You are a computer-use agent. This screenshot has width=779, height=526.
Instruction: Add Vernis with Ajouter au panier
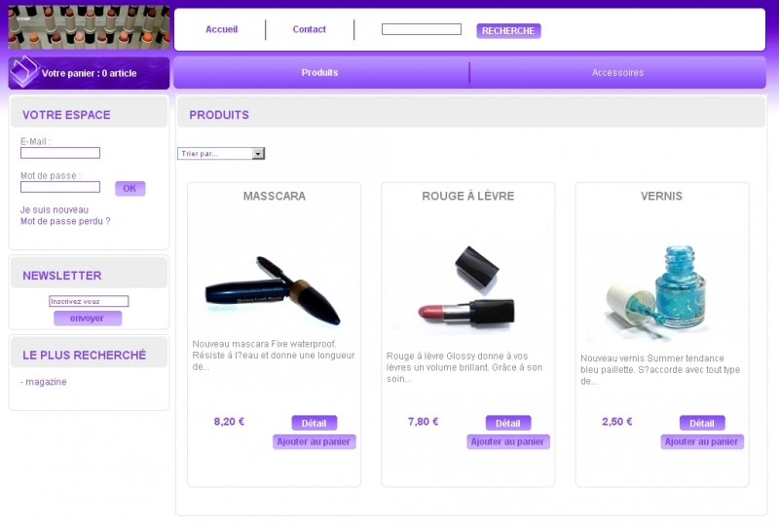pyautogui.click(x=702, y=441)
